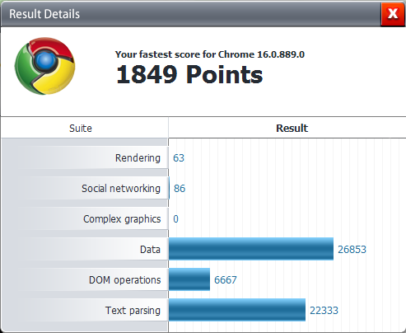
Task: Click the DOM operations score 6667
Action: (226, 280)
